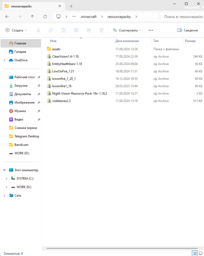The image size is (204, 256).
Task: Close the resourcepacks tab
Action: (60, 6)
